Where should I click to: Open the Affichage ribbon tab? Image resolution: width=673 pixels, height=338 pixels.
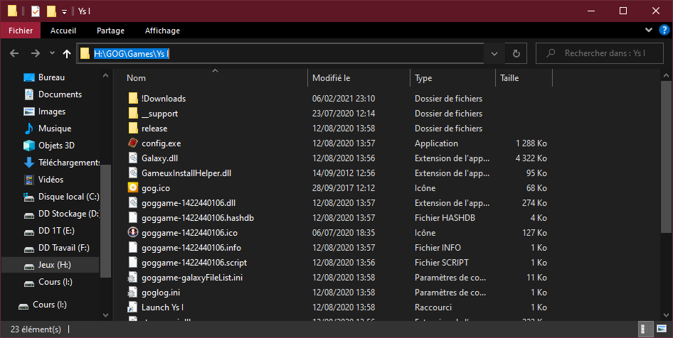point(162,31)
